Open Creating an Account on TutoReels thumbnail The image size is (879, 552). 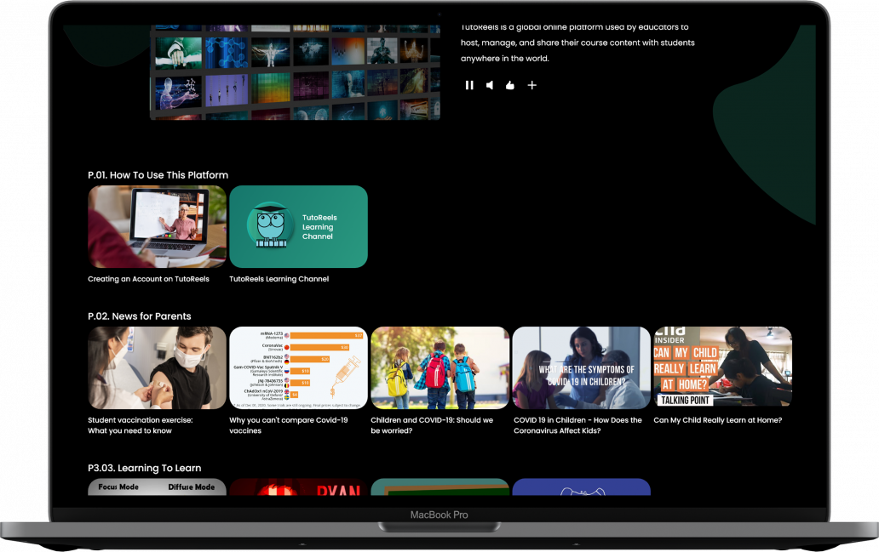tap(157, 227)
